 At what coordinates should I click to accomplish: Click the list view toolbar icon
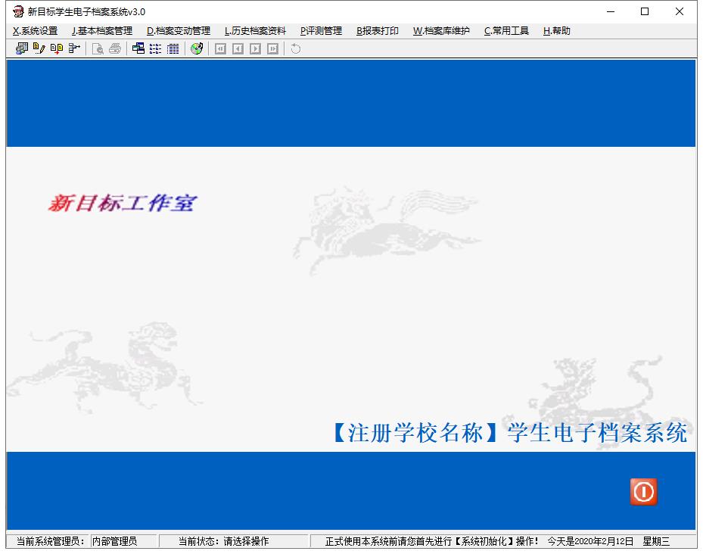pyautogui.click(x=156, y=48)
